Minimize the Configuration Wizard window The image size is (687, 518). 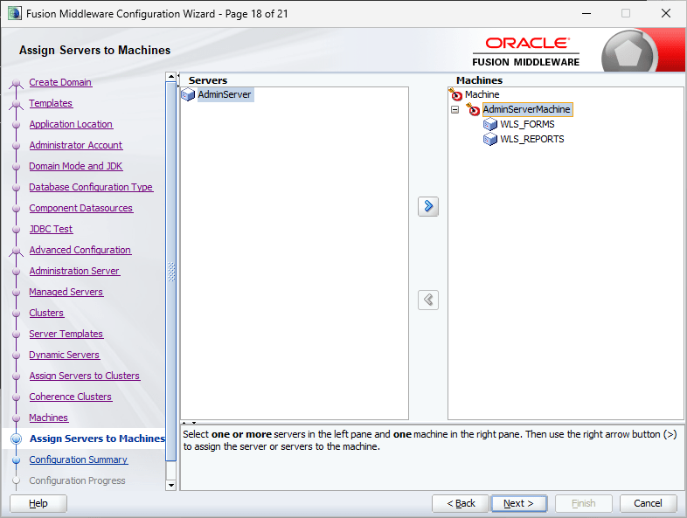tap(586, 13)
